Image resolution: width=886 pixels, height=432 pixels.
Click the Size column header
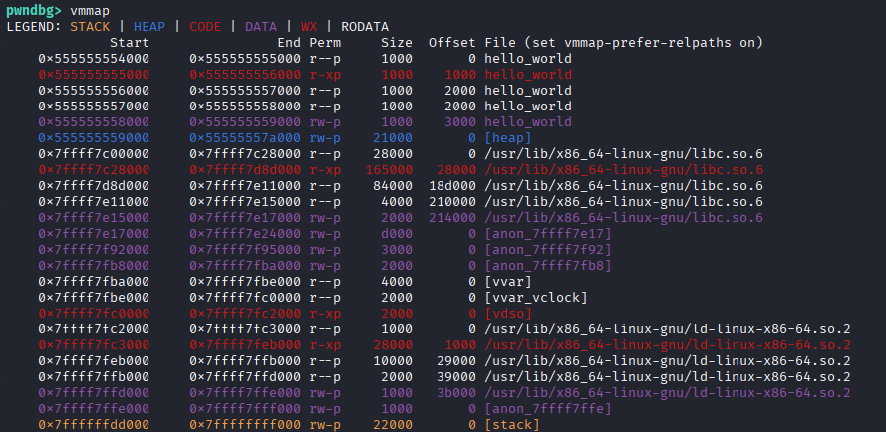tap(397, 43)
